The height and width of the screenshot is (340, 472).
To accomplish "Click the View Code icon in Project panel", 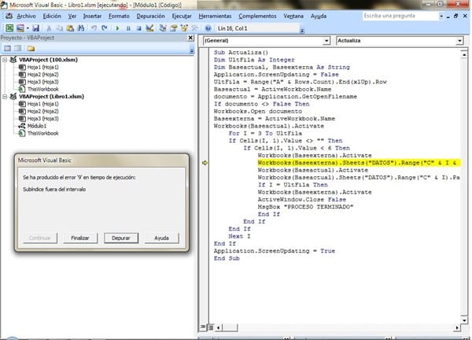I will point(7,49).
